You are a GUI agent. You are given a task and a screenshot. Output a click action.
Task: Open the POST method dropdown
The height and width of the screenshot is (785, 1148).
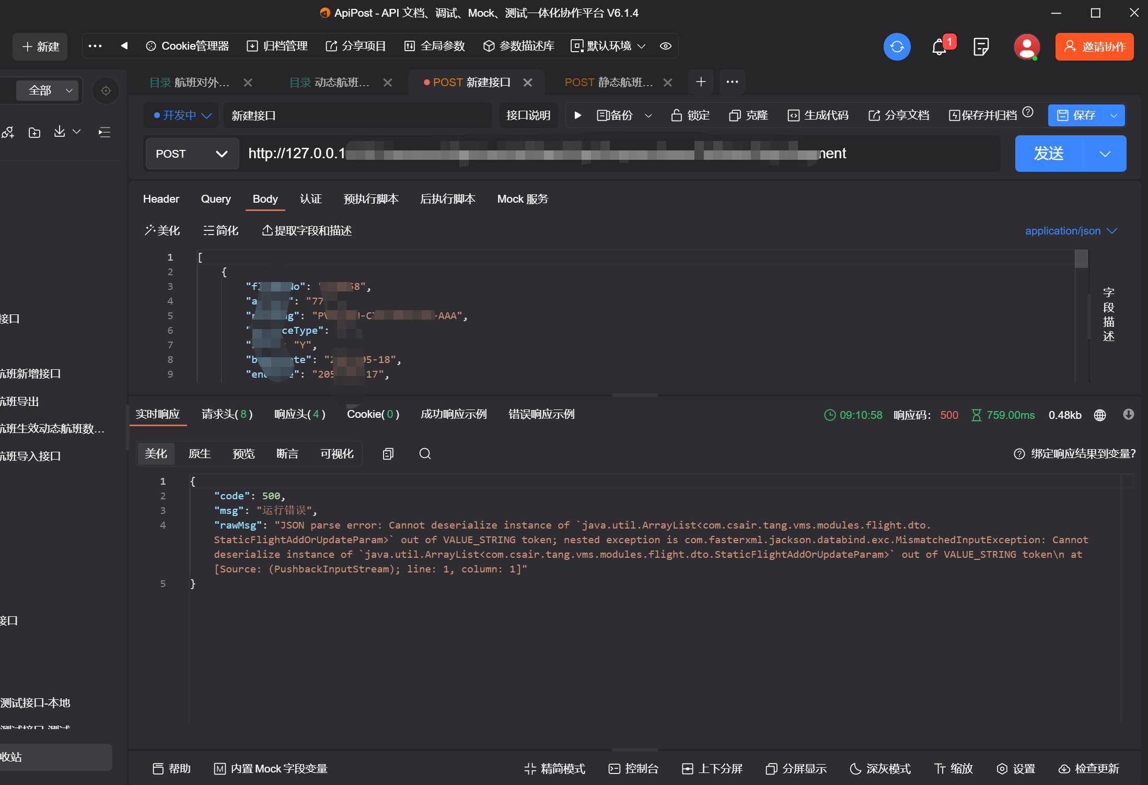tap(192, 154)
